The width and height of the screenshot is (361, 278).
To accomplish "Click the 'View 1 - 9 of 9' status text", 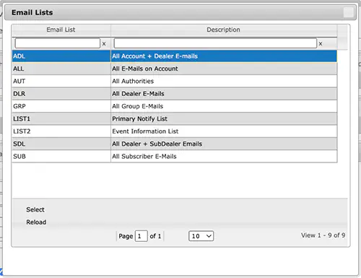I will (323, 235).
